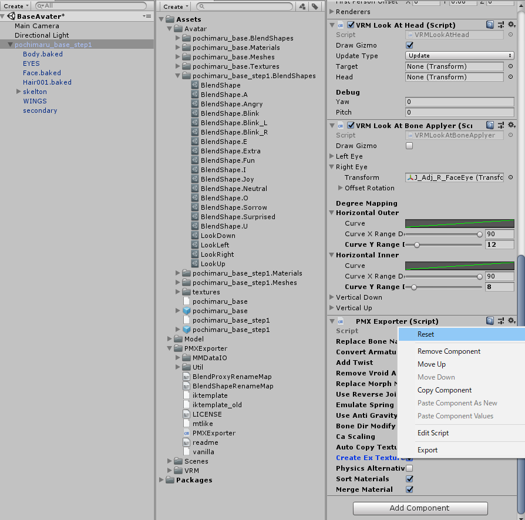Check Draw Gizmo under Look At Bone Applyer
Viewport: 525px width, 520px height.
(x=409, y=145)
